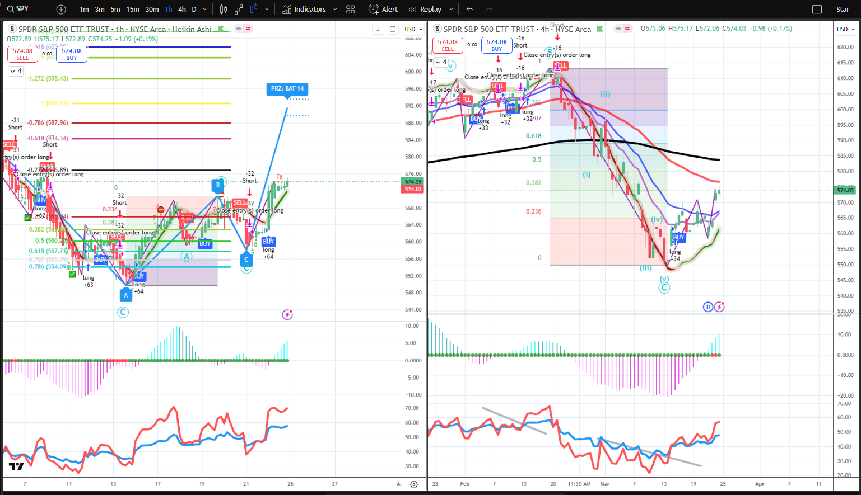Viewport: 861px width, 495px height.
Task: Select the D daily interval
Action: pos(194,10)
